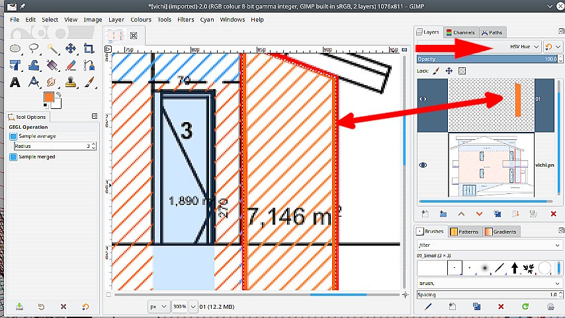Switch to the Channels tab

(460, 32)
